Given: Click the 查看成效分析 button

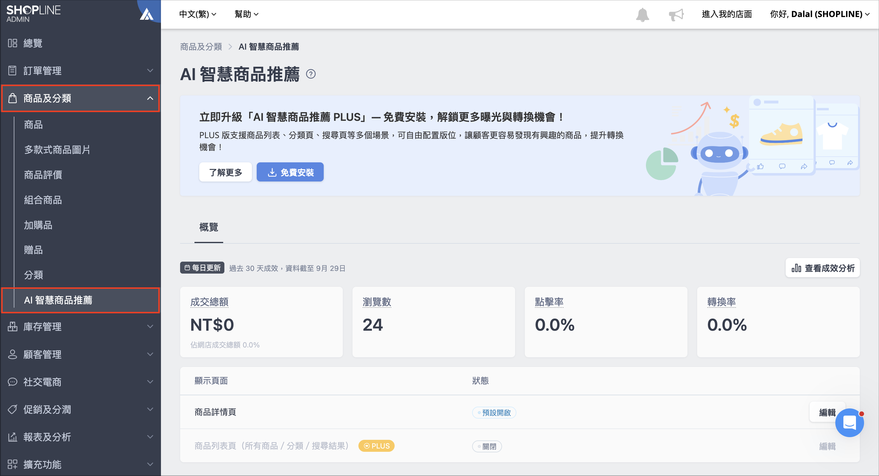Looking at the screenshot, I should [x=822, y=268].
